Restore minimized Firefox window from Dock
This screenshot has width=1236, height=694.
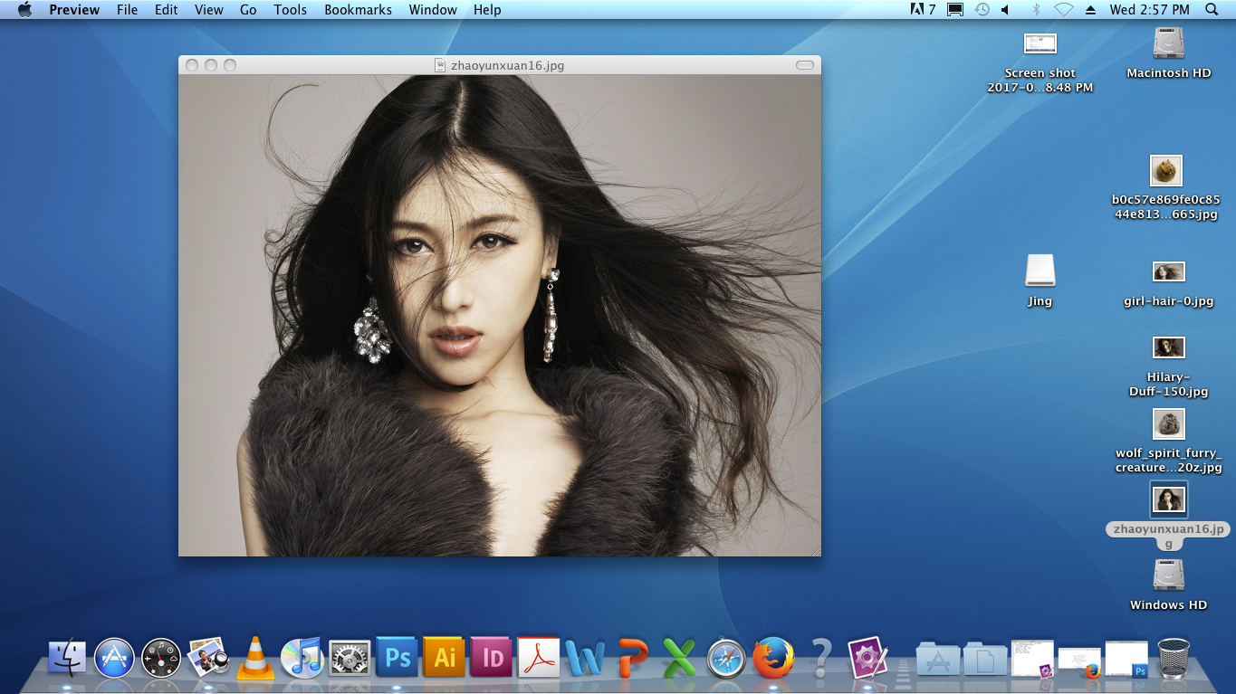pos(1079,662)
